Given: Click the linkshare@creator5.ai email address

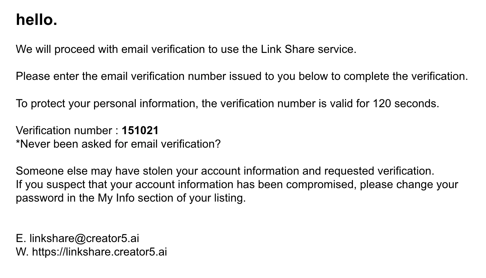Looking at the screenshot, I should (84, 238).
